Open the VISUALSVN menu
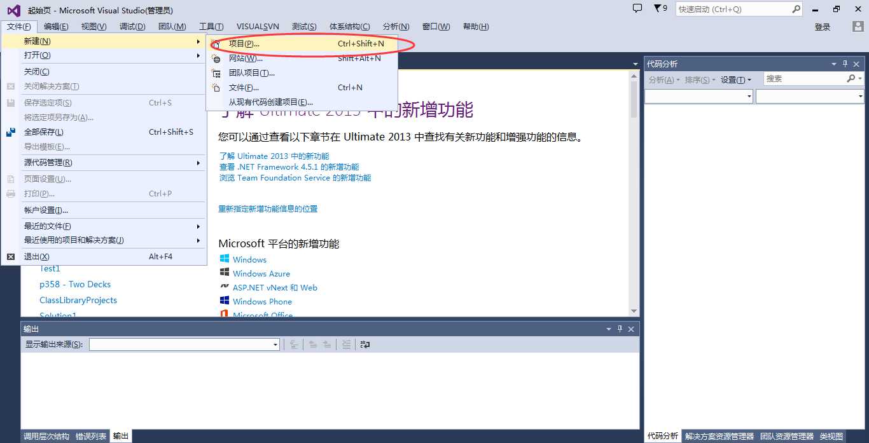Image resolution: width=869 pixels, height=443 pixels. click(258, 27)
